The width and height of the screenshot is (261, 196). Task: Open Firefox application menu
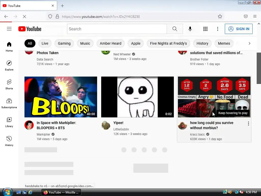point(255,16)
